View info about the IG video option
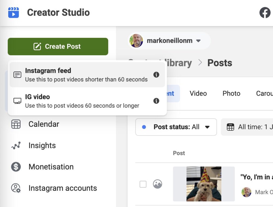The height and width of the screenshot is (207, 273). [156, 101]
